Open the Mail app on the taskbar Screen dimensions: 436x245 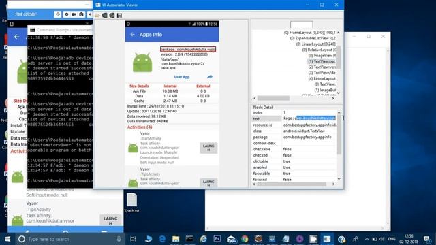tap(231, 239)
